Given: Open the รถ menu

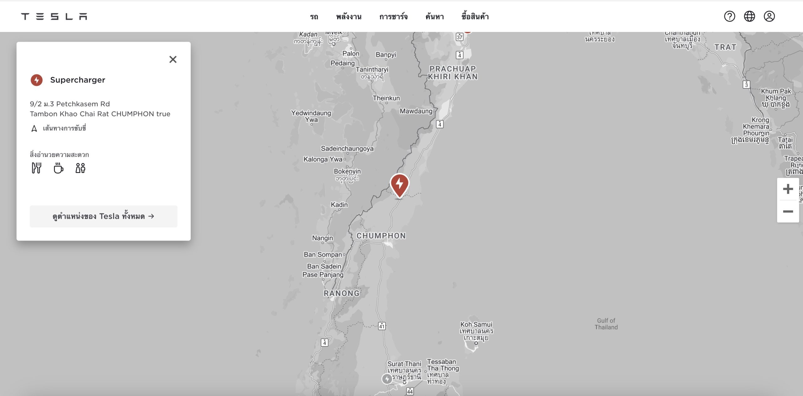Looking at the screenshot, I should [314, 17].
